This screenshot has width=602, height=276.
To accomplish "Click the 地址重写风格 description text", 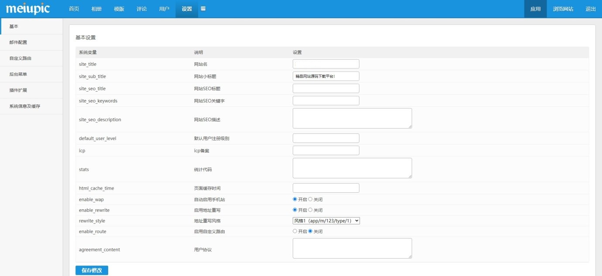I will (x=207, y=221).
